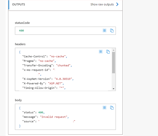Expand raw outputs chevron arrow
The image size is (158, 136).
(x=117, y=4)
